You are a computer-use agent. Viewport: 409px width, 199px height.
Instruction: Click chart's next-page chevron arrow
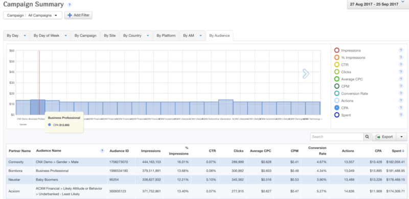305,74
